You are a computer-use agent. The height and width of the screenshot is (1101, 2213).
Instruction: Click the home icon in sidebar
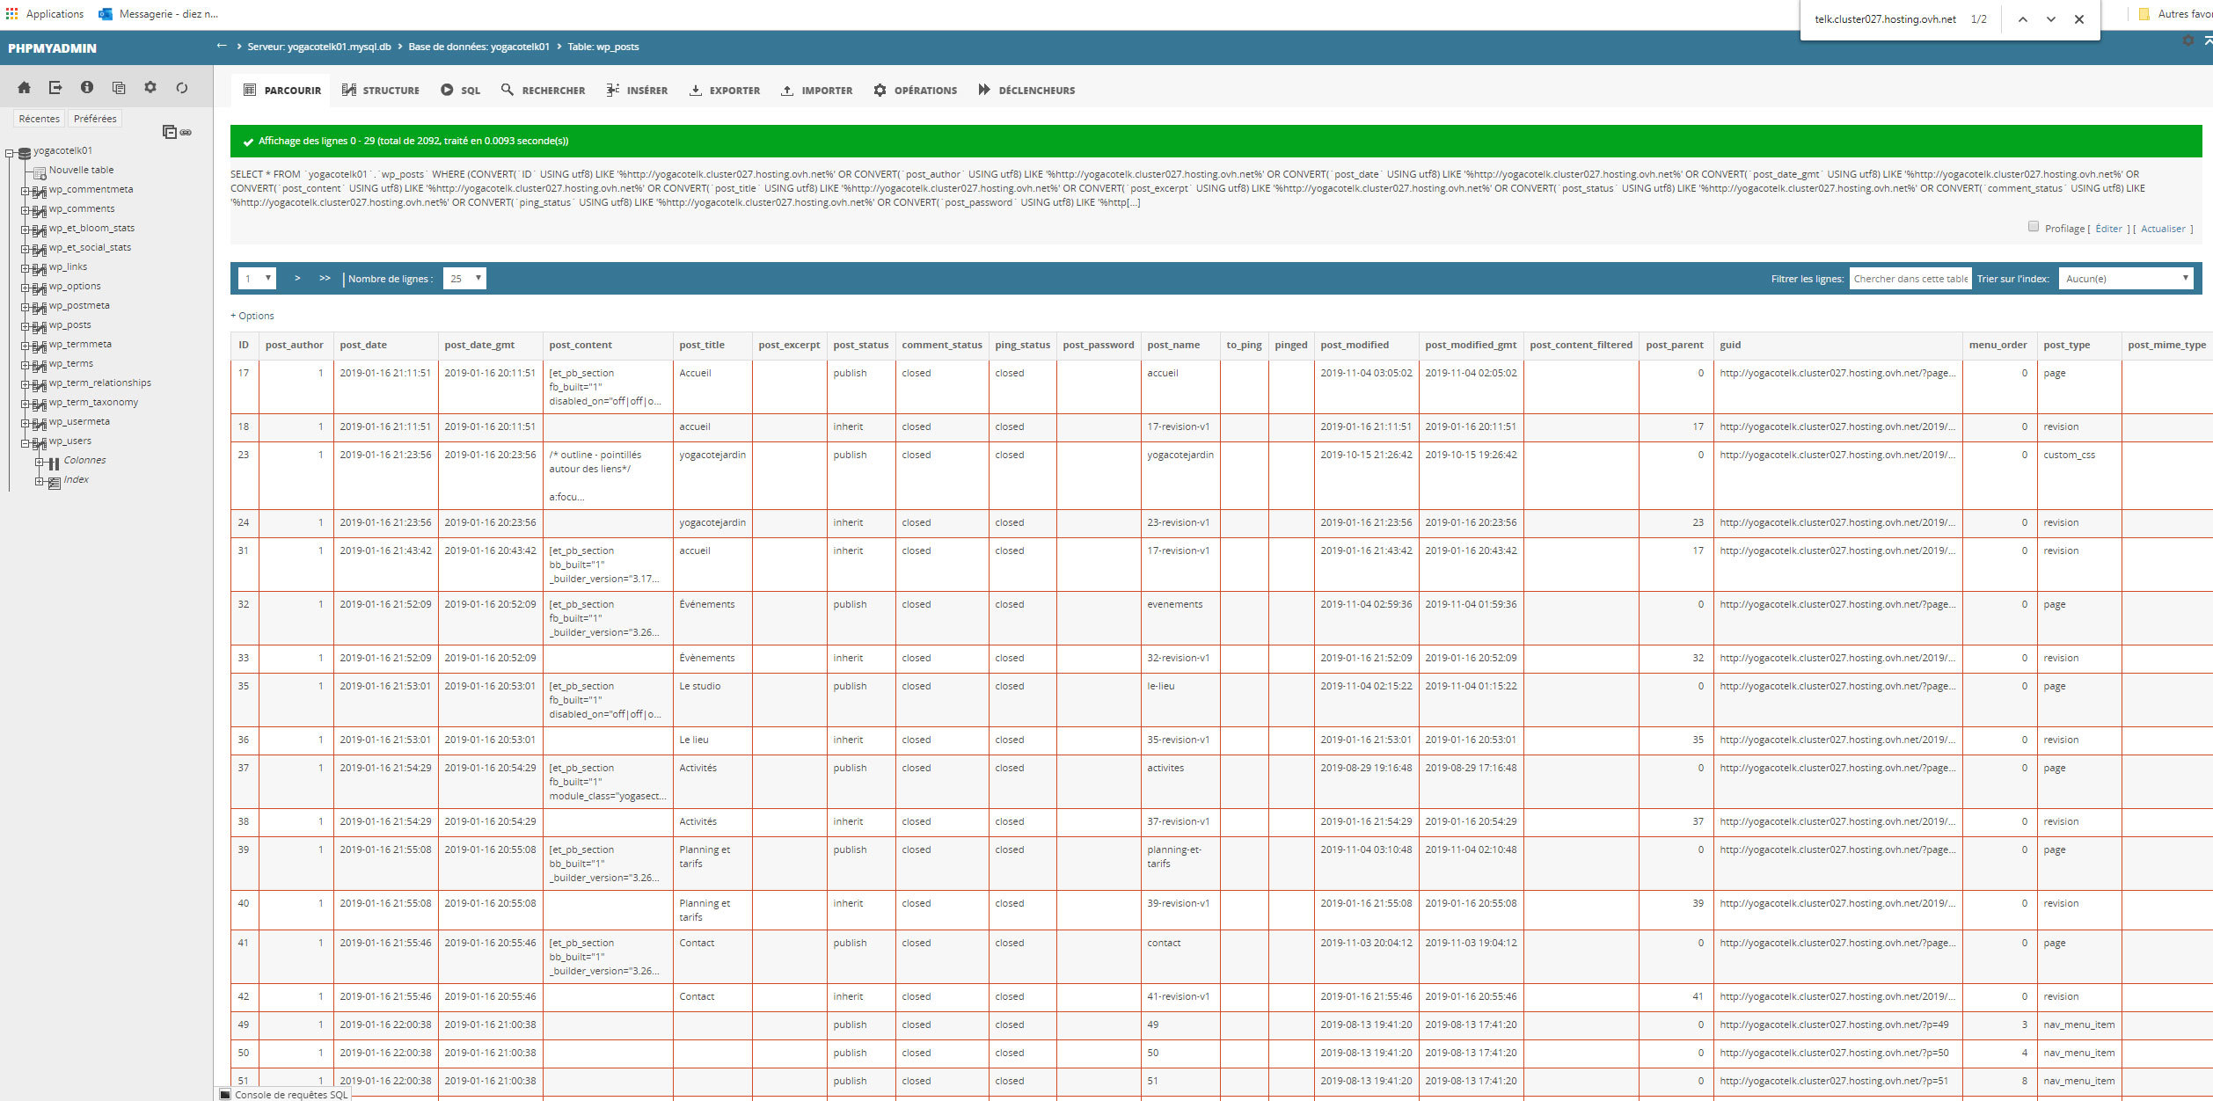(24, 87)
